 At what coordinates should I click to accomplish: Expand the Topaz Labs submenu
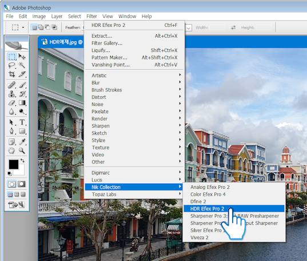(x=134, y=195)
